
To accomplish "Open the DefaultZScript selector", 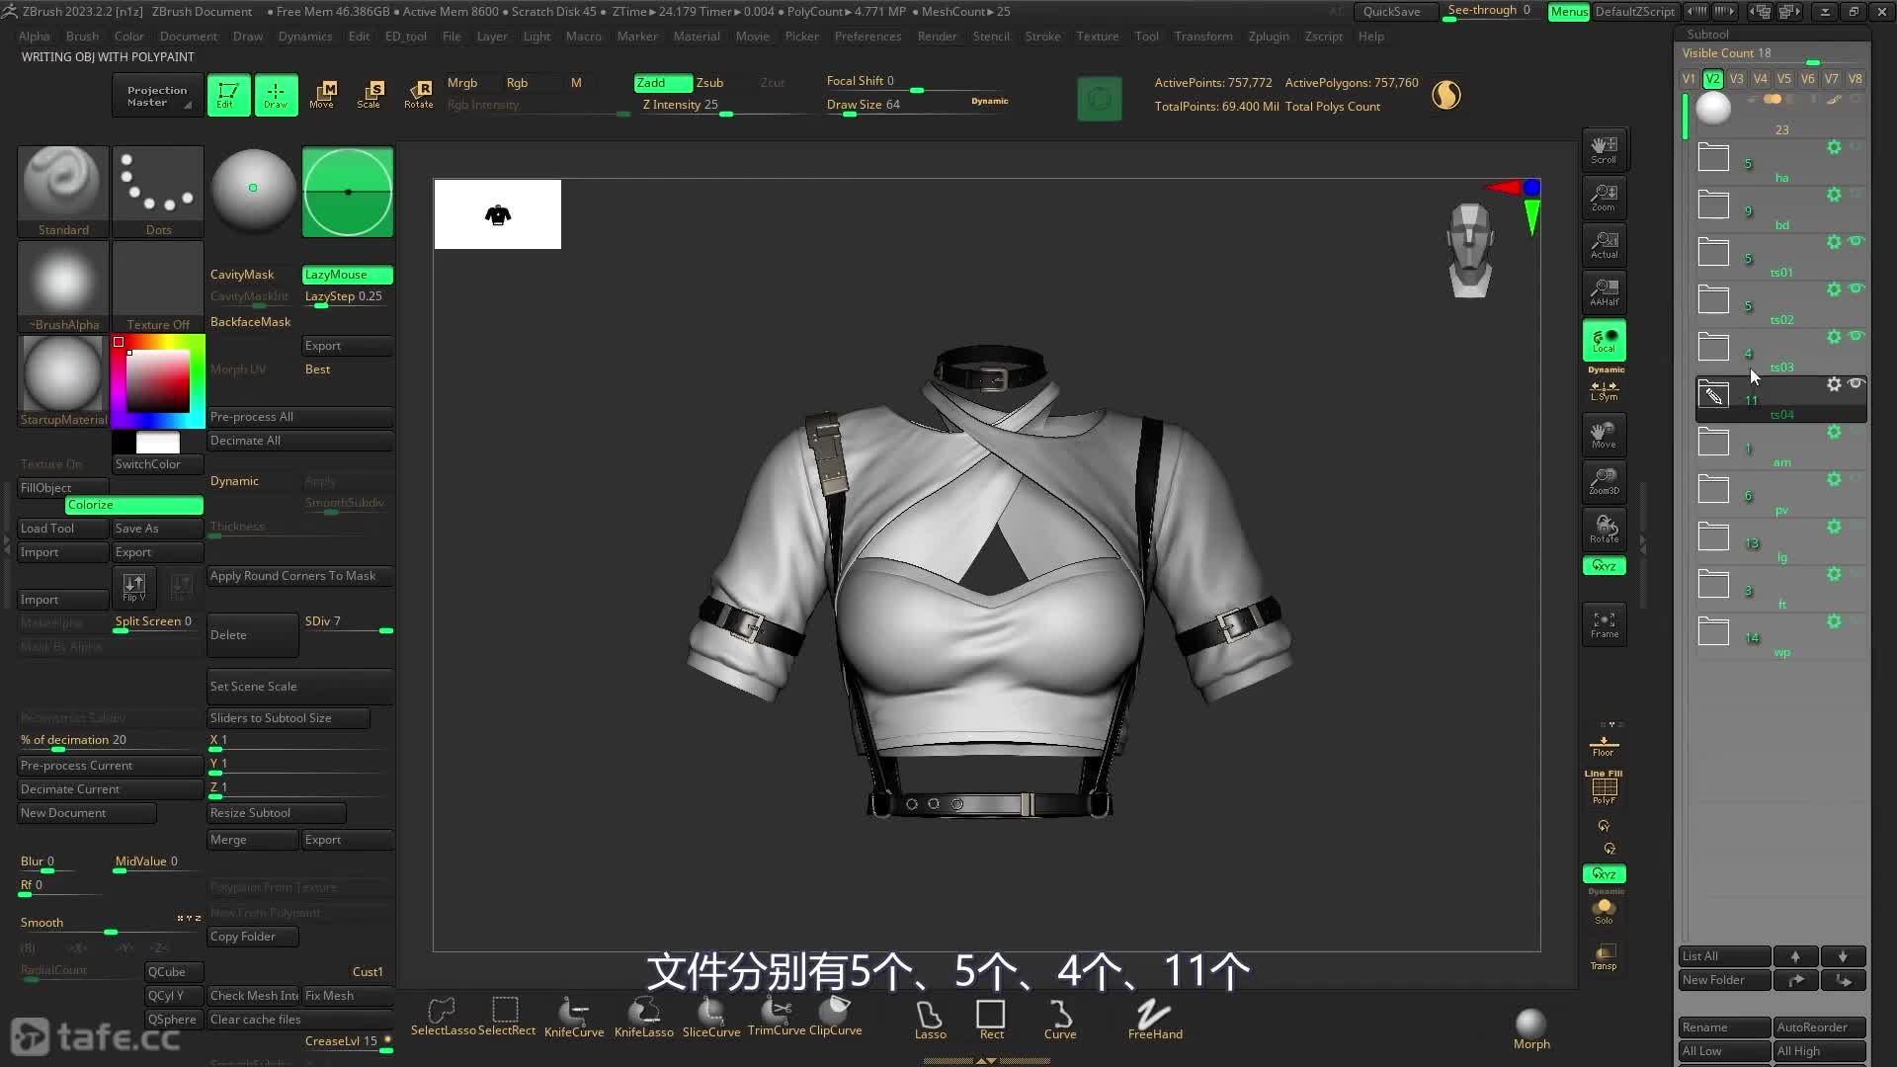I will tap(1634, 11).
